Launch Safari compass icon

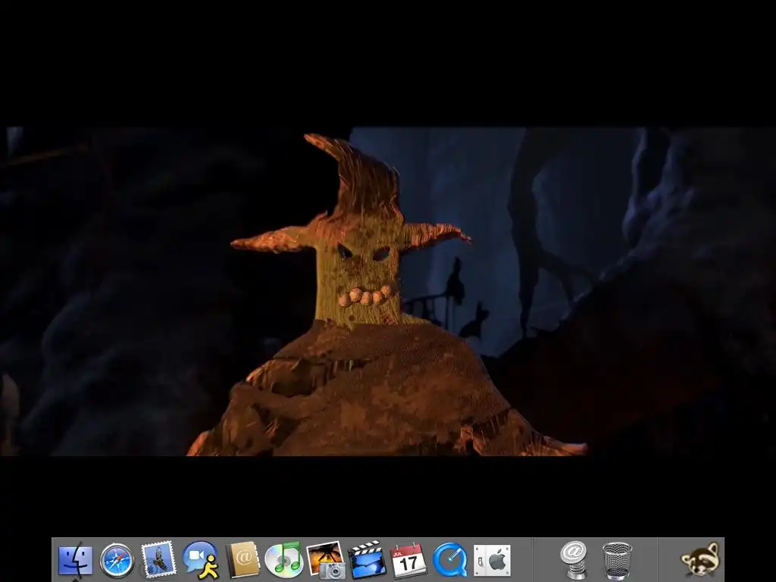tap(117, 560)
